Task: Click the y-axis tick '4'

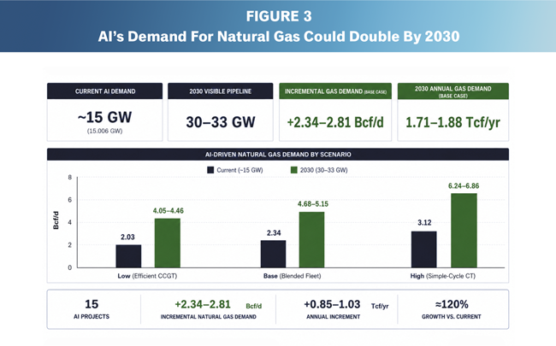Action: pos(70,222)
